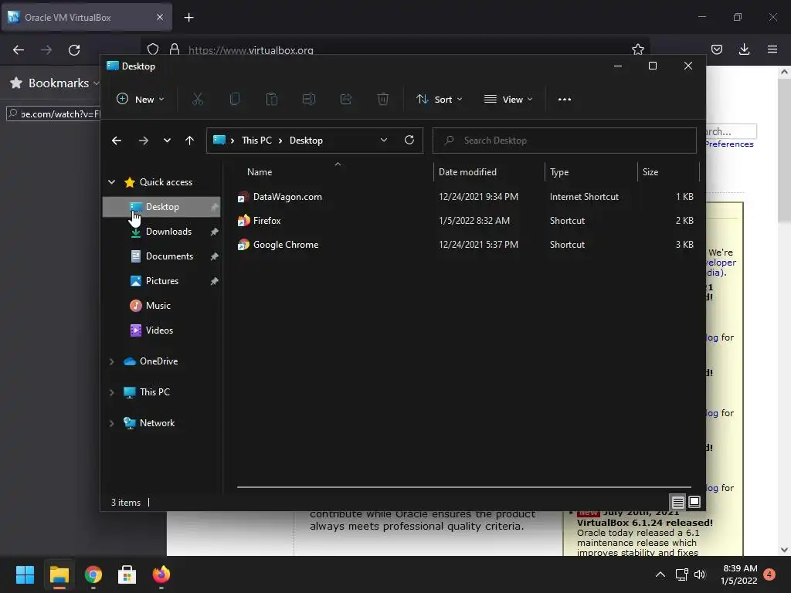Image resolution: width=791 pixels, height=593 pixels.
Task: Open Firefox hamburger application menu
Action: pyautogui.click(x=772, y=49)
